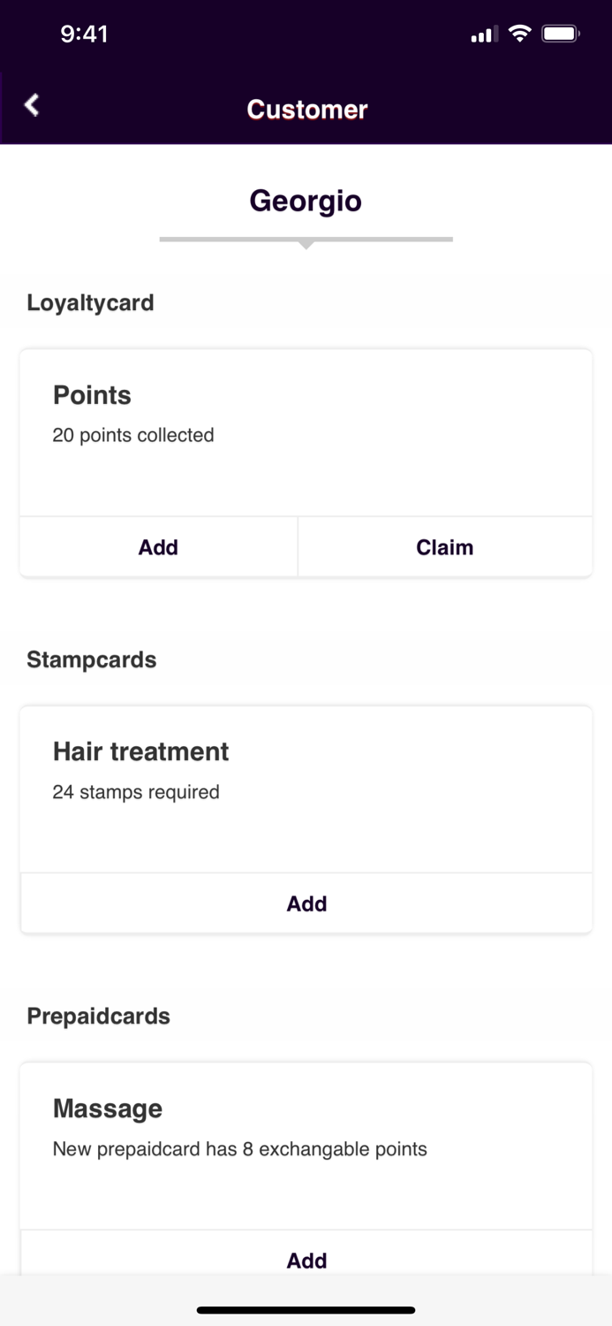612x1326 pixels.
Task: Open the Loyaltycard section header
Action: [90, 302]
